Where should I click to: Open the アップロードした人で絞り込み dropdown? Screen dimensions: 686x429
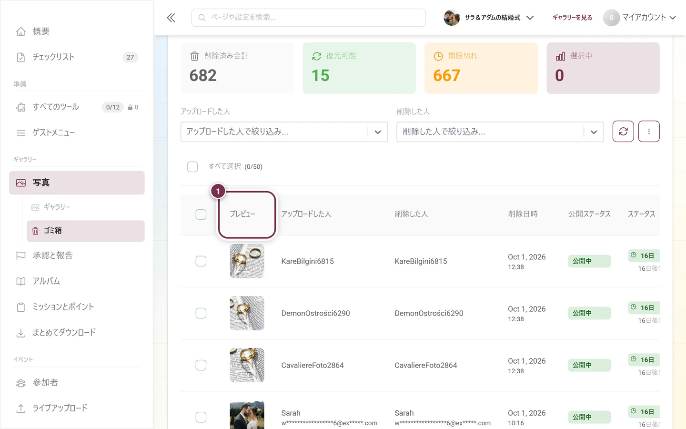click(284, 132)
